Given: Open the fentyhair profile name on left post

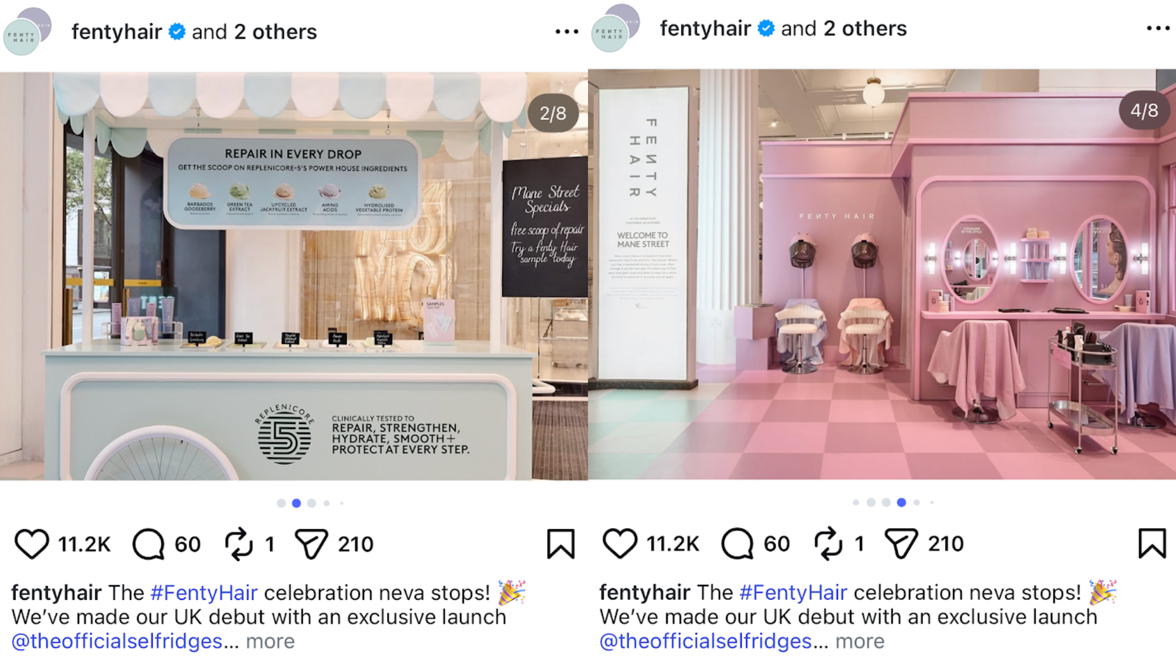Looking at the screenshot, I should point(116,31).
